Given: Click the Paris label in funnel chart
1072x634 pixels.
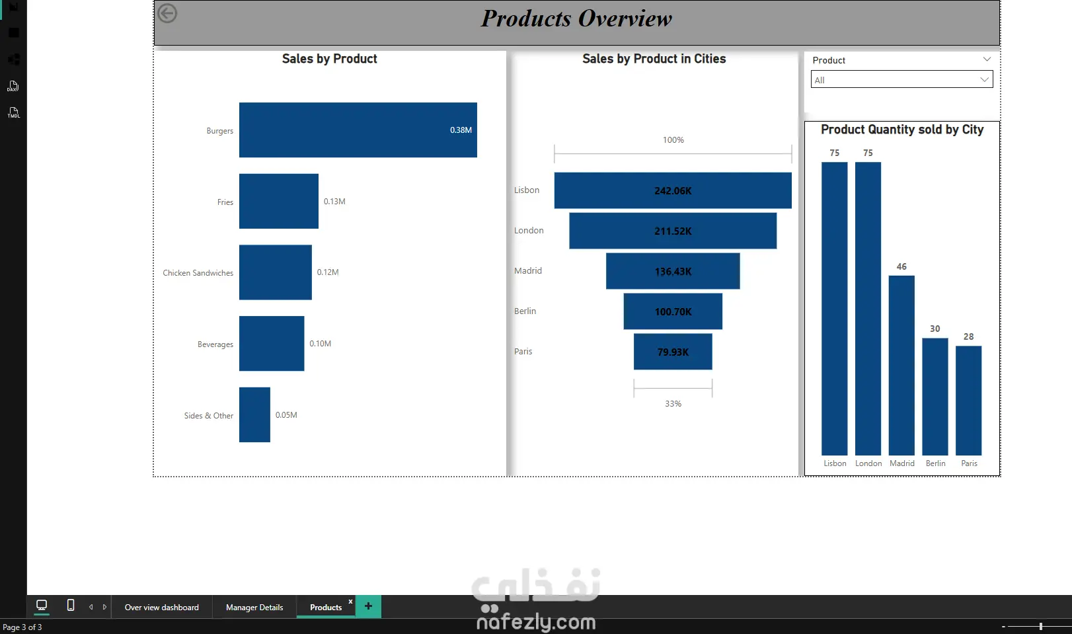Looking at the screenshot, I should (523, 352).
